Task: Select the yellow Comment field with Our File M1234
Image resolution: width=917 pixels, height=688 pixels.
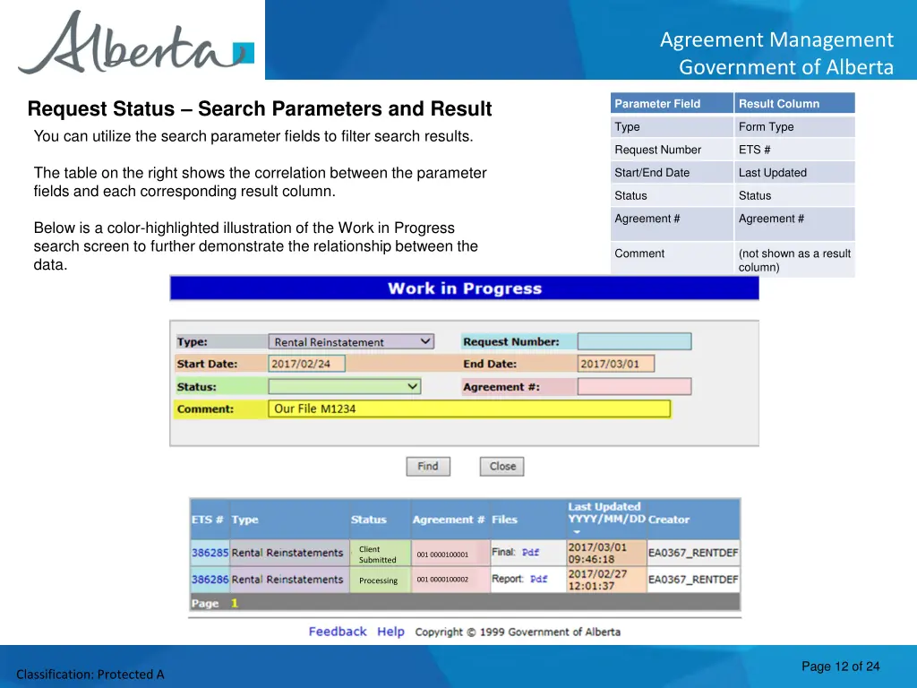Action: 468,408
